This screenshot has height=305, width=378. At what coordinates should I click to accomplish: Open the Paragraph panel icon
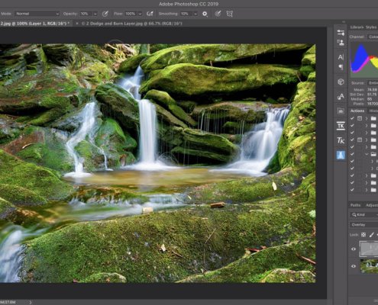341,67
